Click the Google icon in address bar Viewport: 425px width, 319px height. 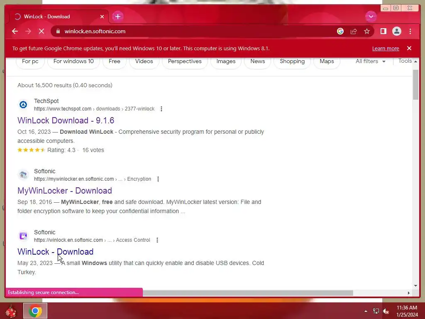coord(340,31)
